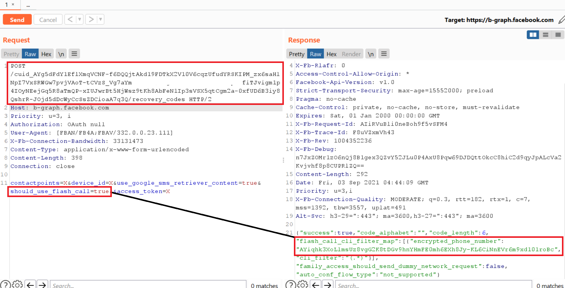565x288 pixels.
Task: Click the Response search input field
Action: point(433,285)
